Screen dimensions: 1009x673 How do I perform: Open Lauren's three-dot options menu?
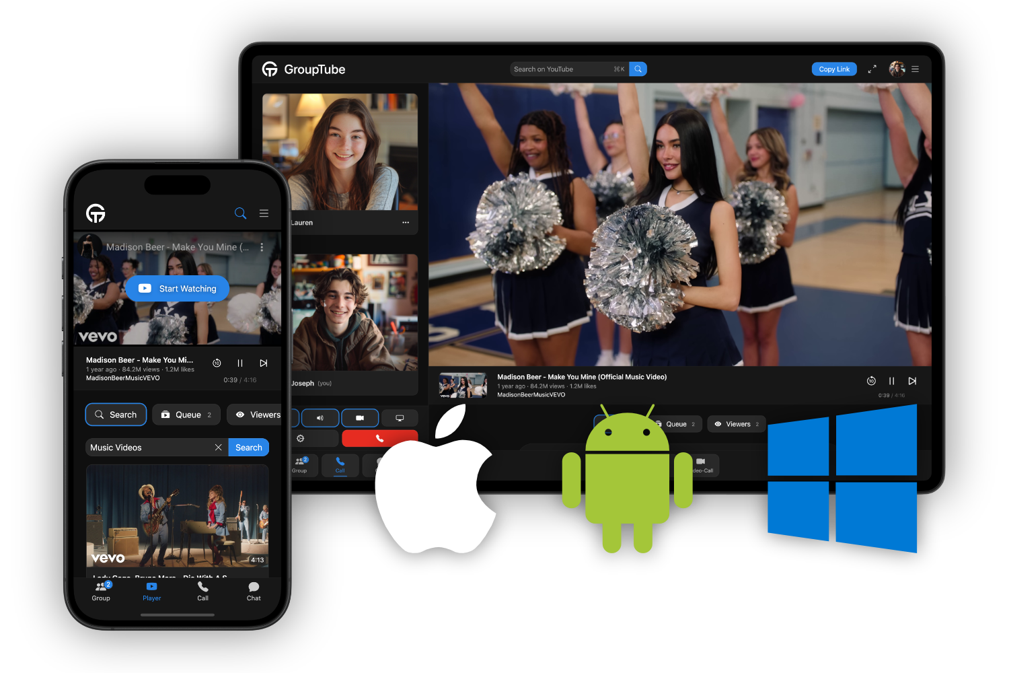pos(406,223)
